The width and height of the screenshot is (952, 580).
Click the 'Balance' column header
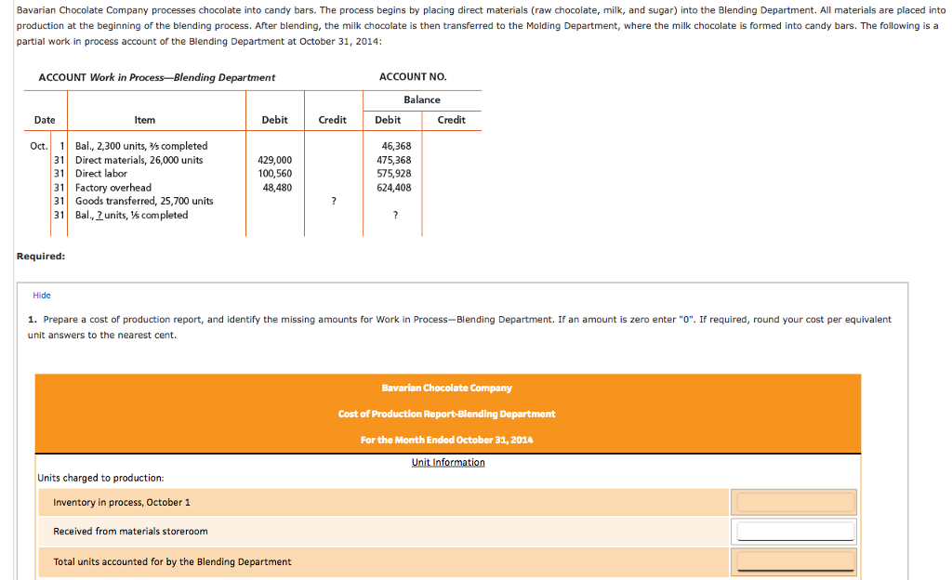pyautogui.click(x=422, y=100)
